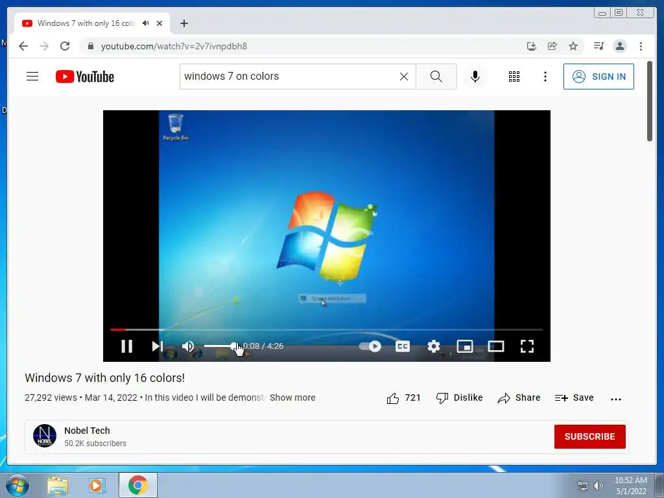The image size is (664, 498).
Task: Dislike the video
Action: pyautogui.click(x=460, y=398)
